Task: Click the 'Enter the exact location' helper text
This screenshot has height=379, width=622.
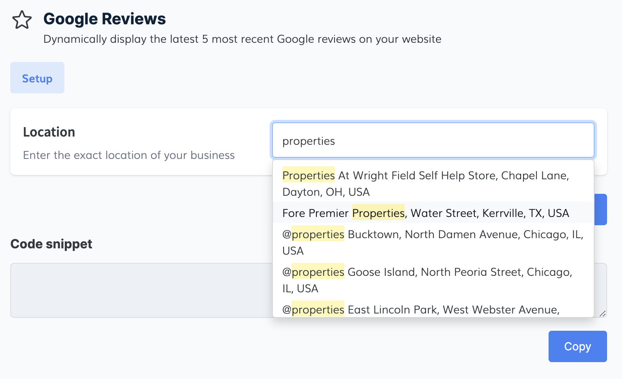Action: (x=129, y=155)
